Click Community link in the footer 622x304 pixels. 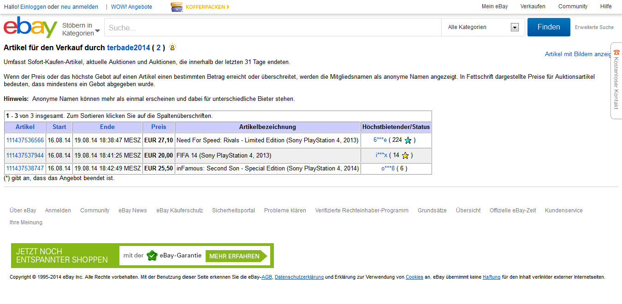click(95, 210)
